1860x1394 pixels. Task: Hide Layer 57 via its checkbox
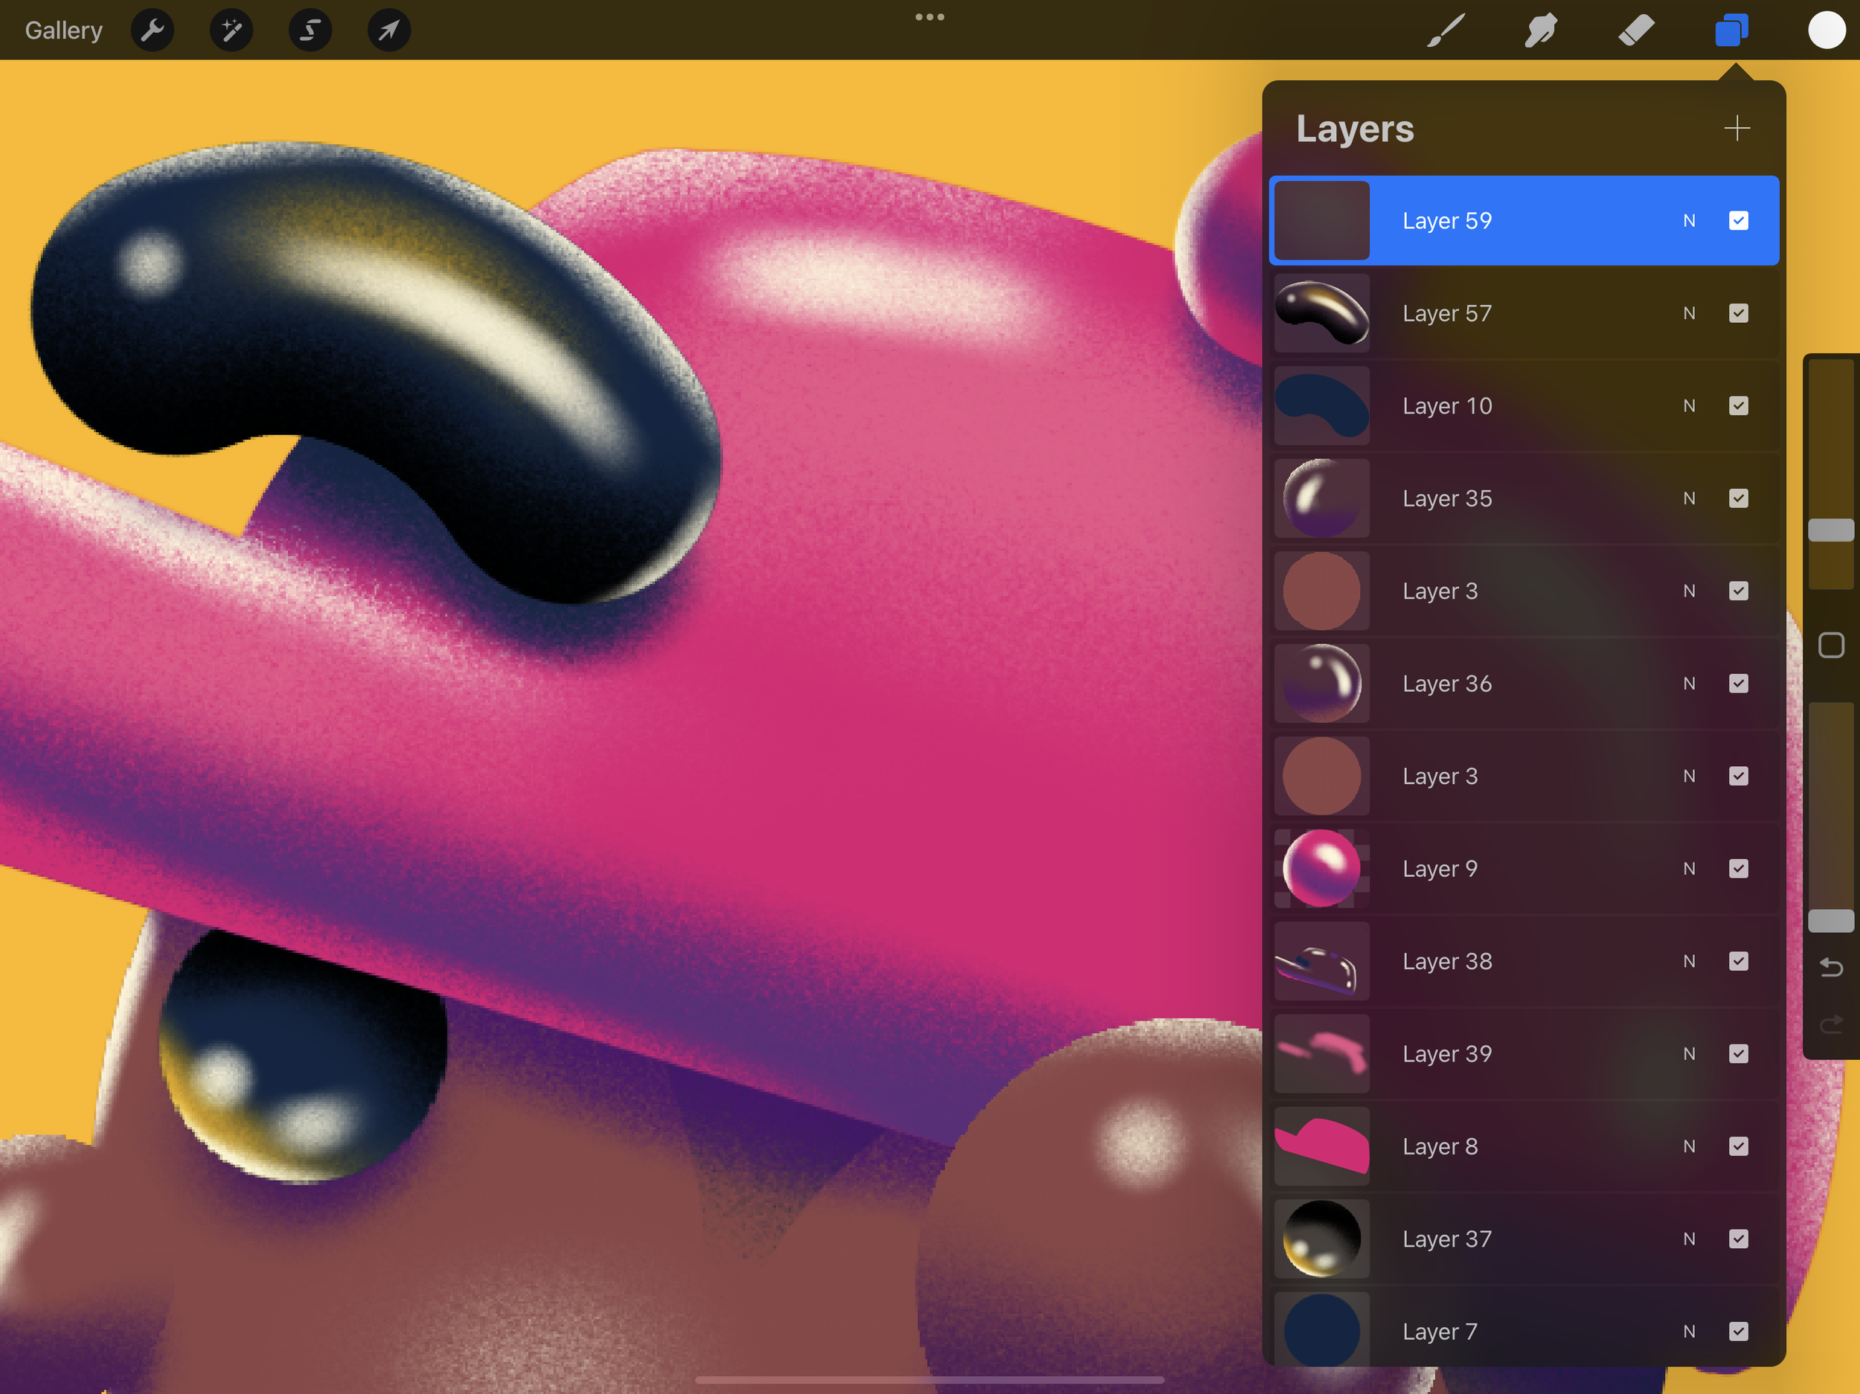[1738, 314]
